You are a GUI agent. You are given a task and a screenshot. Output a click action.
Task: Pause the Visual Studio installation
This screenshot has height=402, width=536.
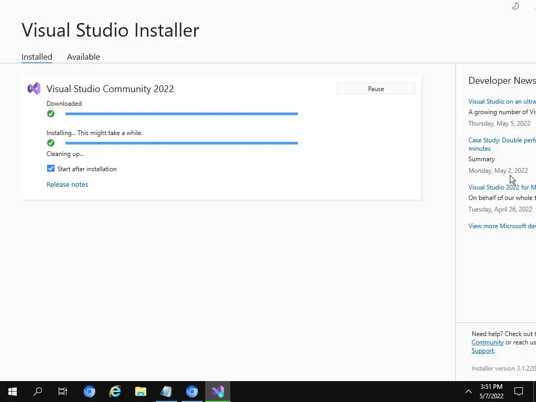click(376, 88)
